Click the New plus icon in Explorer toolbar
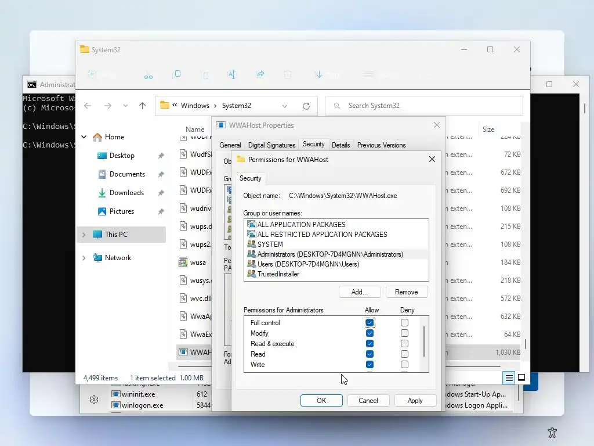The image size is (594, 446). coord(92,74)
